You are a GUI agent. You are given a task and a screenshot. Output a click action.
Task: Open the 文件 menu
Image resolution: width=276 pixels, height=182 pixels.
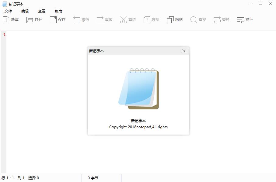(x=8, y=11)
